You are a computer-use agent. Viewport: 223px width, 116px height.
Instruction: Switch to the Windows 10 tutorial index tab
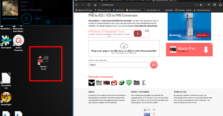tap(87, 1)
